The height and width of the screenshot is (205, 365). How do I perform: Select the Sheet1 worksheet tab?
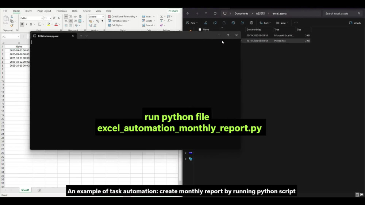coord(25,190)
